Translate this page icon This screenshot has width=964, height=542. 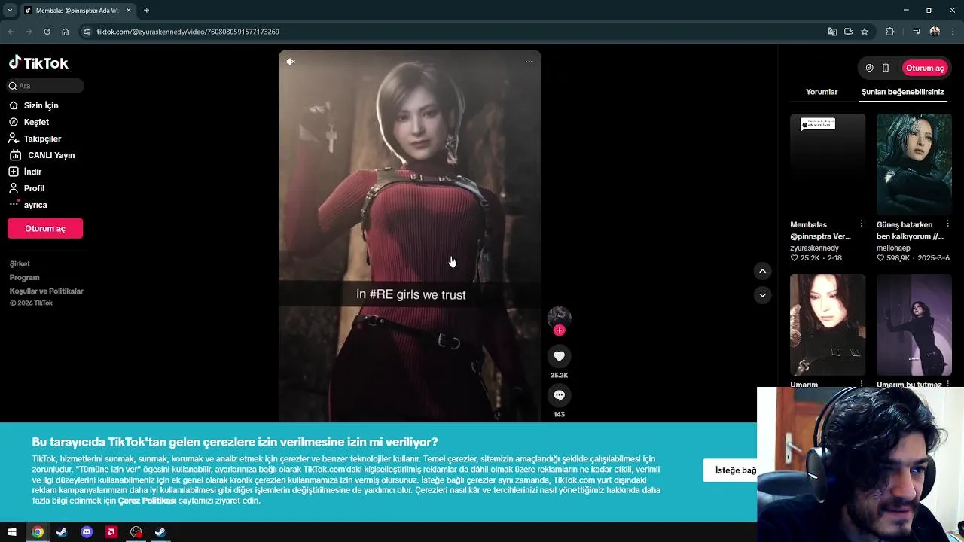pos(832,32)
